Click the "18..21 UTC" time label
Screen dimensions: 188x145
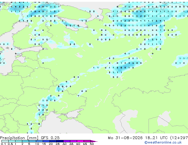pyautogui.click(x=156, y=138)
